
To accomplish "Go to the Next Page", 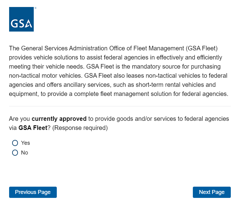I will [212, 192].
